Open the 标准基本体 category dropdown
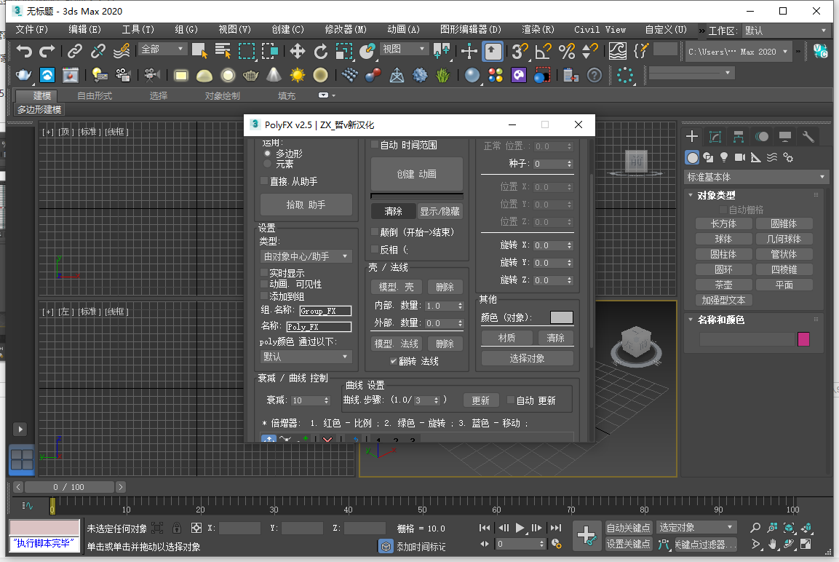The width and height of the screenshot is (839, 562). point(755,176)
